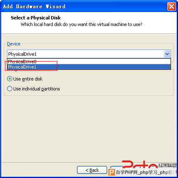This screenshot has height=178, width=178.
Task: Click the 'Which local hard disk' question text
Action: 82,24
